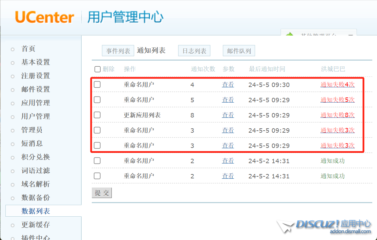Open the 日志列表 tab
The image size is (377, 240).
(x=194, y=50)
